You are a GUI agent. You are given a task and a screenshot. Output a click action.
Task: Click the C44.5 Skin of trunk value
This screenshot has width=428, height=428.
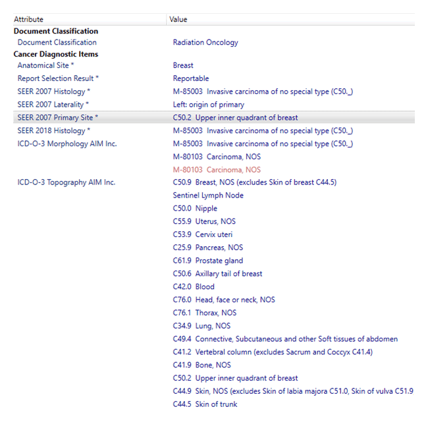tap(205, 404)
